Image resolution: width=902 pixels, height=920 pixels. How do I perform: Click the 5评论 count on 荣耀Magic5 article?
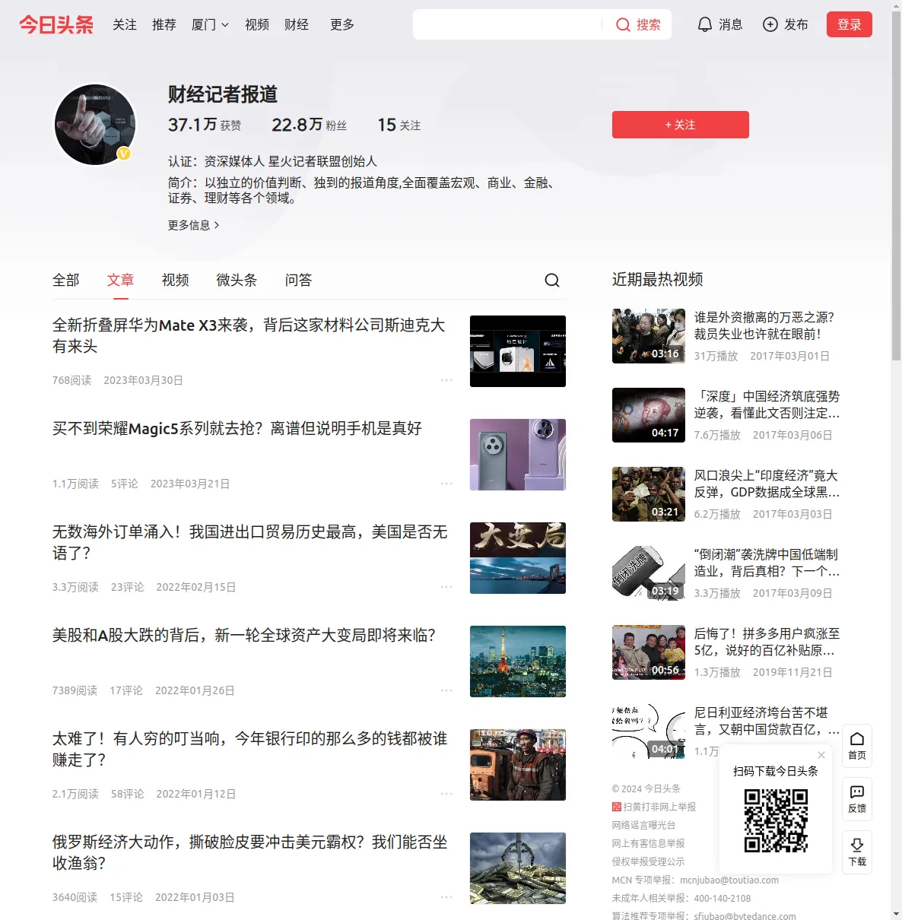point(125,484)
